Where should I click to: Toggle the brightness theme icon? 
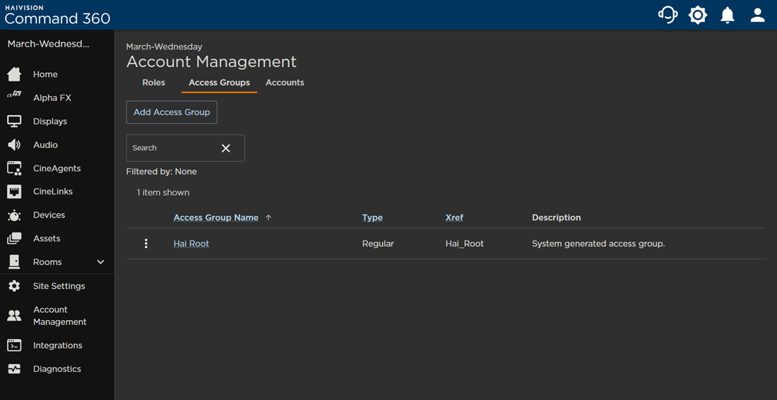coord(698,15)
